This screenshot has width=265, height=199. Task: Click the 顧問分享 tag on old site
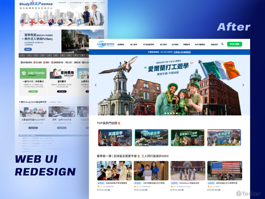(x=77, y=62)
